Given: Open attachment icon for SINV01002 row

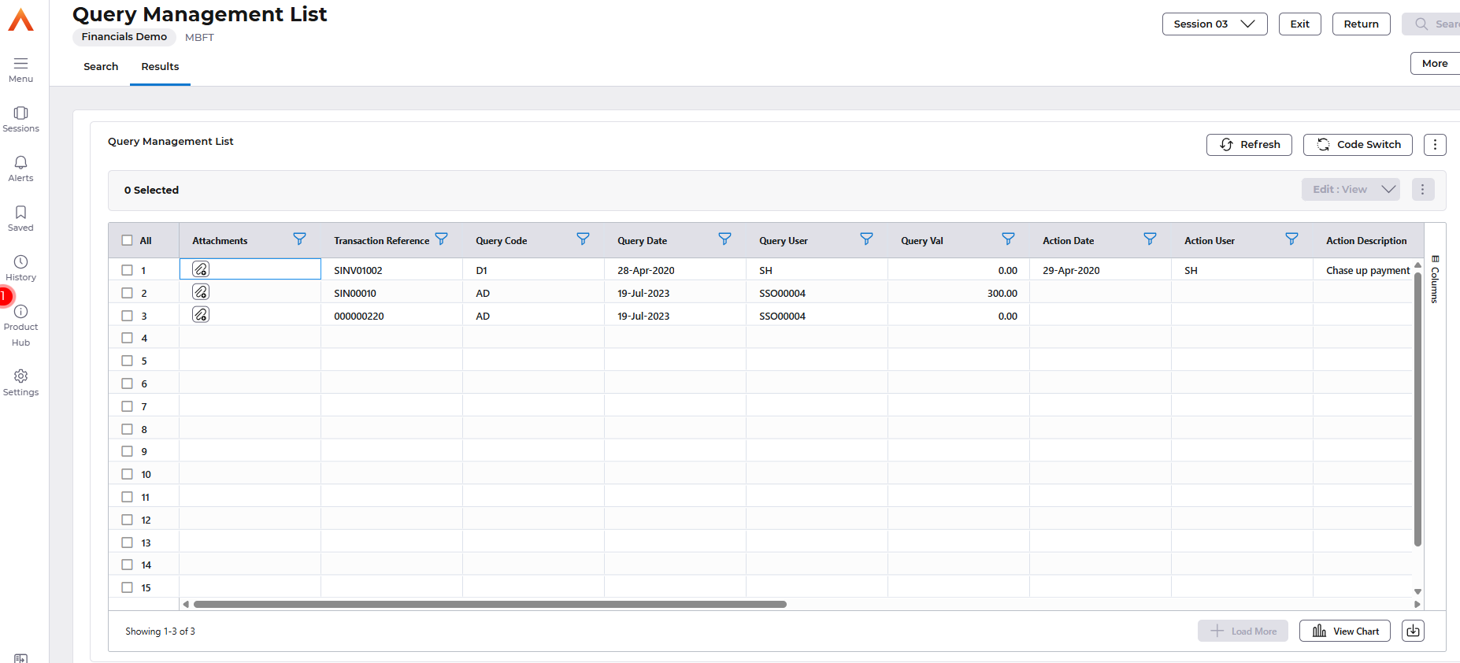Looking at the screenshot, I should (201, 269).
